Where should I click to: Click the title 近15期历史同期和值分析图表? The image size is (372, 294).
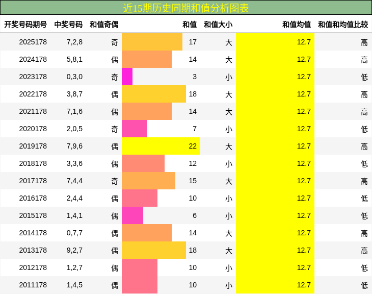(x=186, y=8)
